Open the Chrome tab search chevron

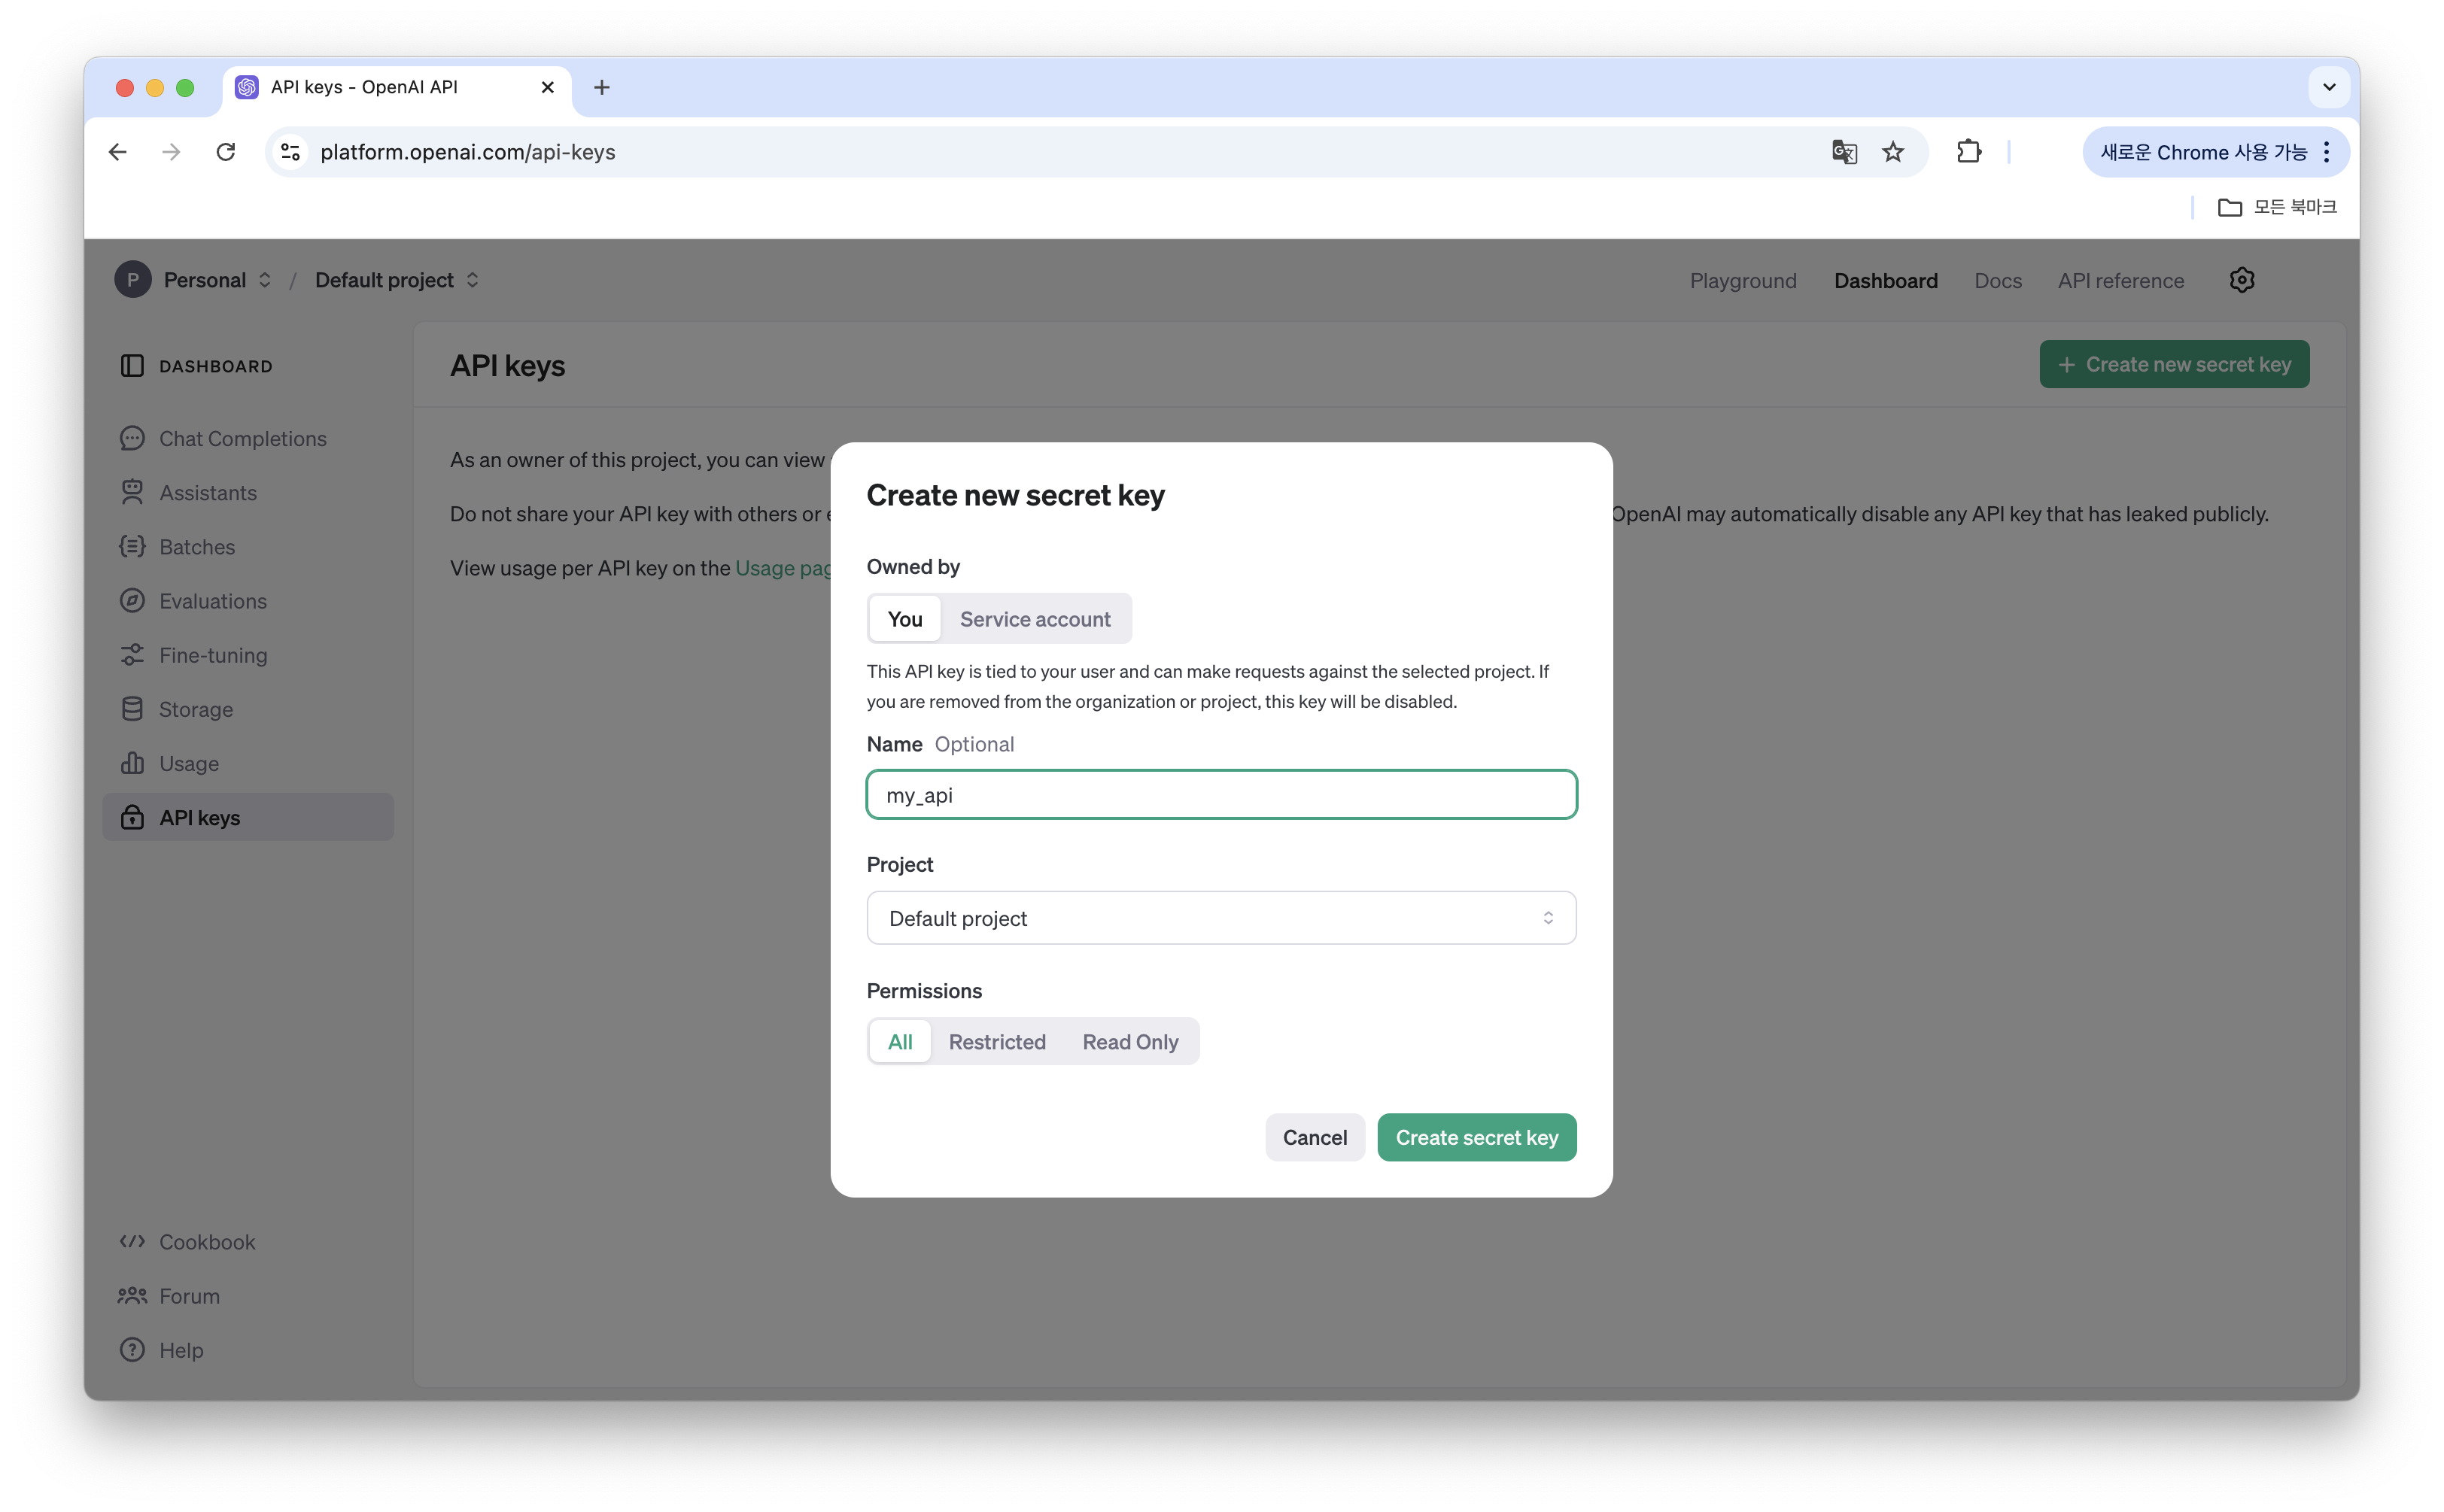click(2328, 88)
